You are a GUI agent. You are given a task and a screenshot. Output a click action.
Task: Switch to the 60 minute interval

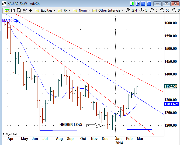pos(168,11)
